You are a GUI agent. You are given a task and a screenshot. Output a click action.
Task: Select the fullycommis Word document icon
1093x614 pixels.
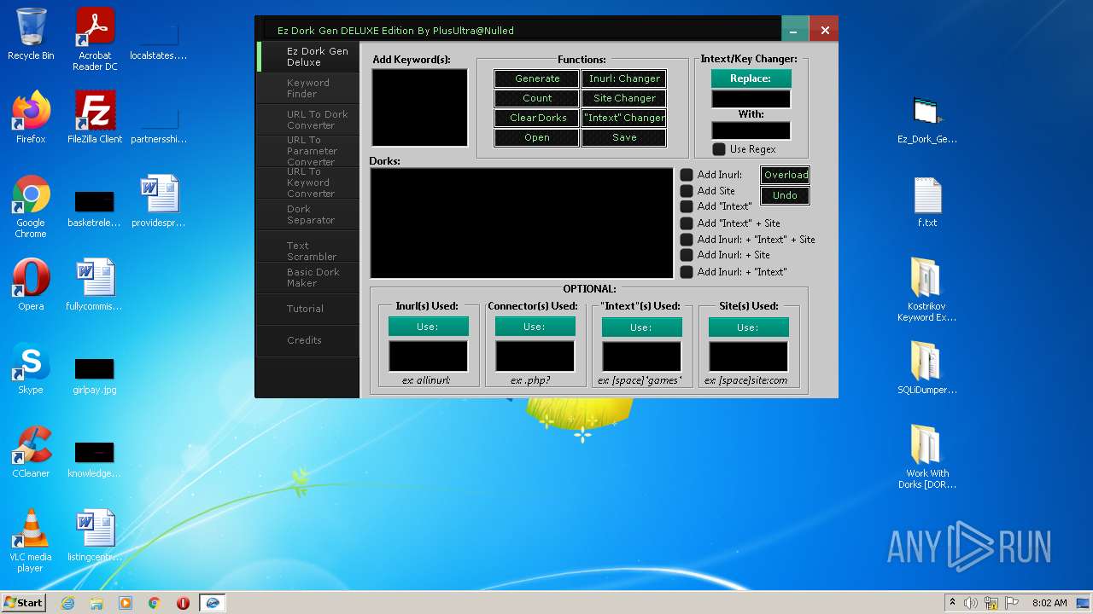point(95,285)
